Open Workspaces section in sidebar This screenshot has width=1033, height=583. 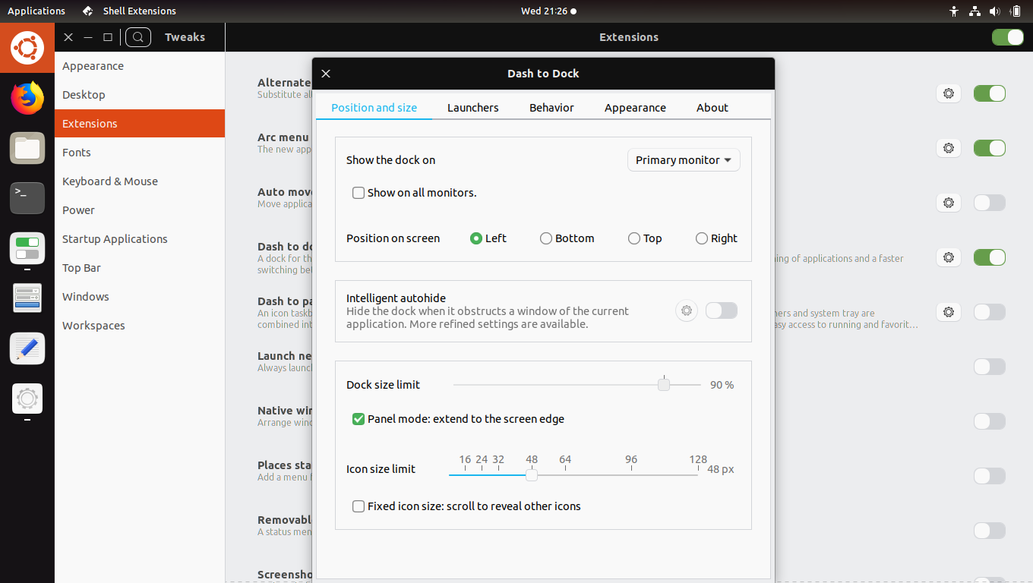click(140, 326)
